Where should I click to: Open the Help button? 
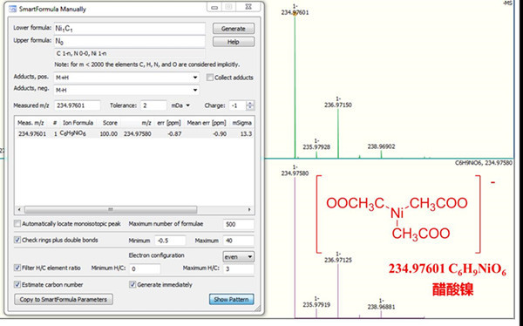[233, 42]
